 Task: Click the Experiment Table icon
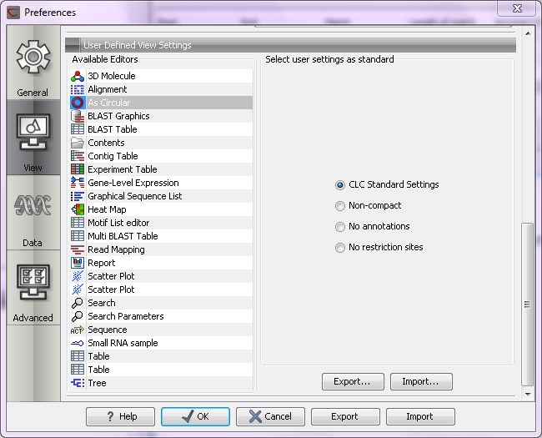pyautogui.click(x=78, y=169)
